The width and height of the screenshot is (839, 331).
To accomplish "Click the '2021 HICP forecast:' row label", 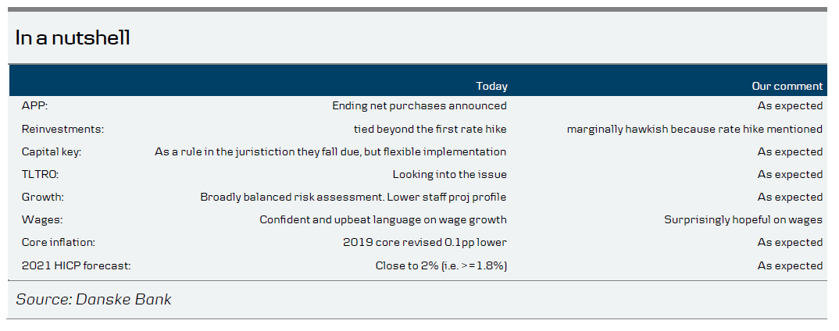I will click(x=76, y=265).
